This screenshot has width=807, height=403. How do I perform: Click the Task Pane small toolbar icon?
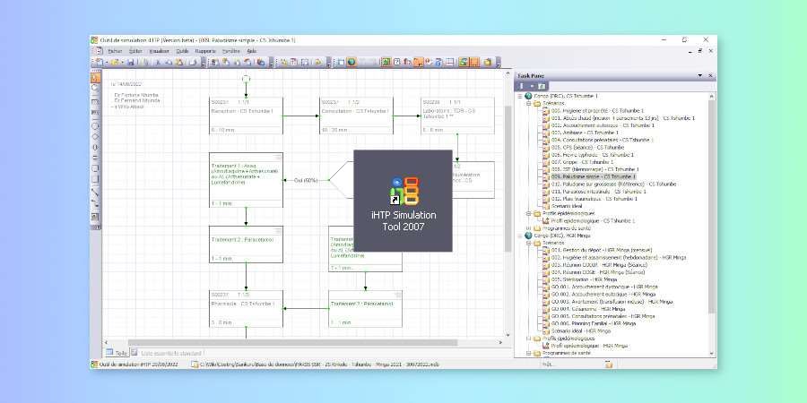[541, 86]
